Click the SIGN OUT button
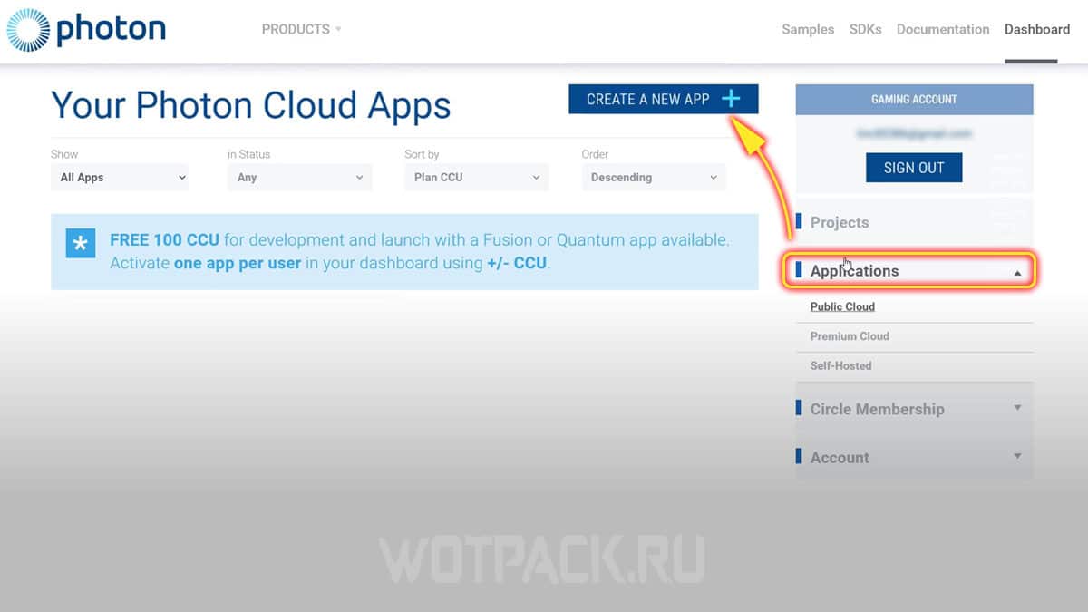Image resolution: width=1088 pixels, height=612 pixels. (x=914, y=168)
